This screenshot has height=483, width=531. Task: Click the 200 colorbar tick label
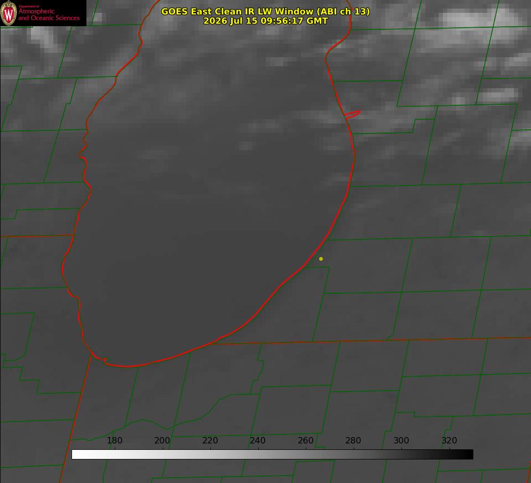tap(162, 440)
